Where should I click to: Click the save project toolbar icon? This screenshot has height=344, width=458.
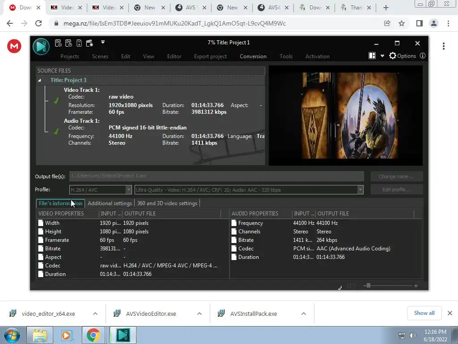(x=79, y=43)
